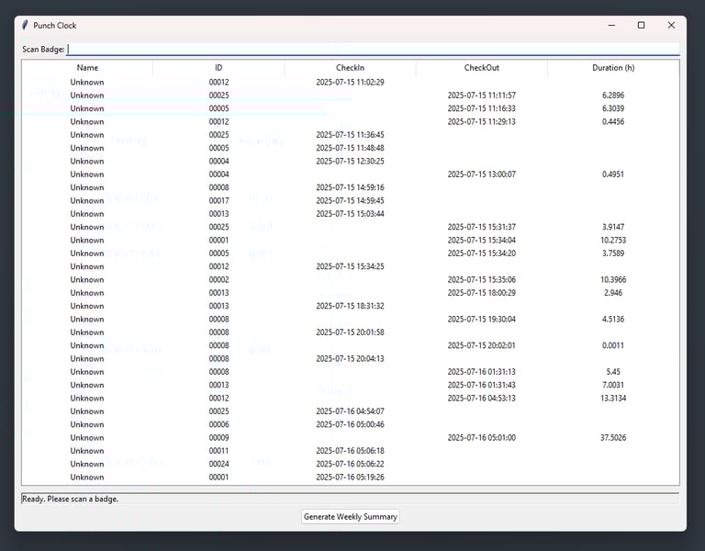Click duration value 3.7589
Screen dimensions: 705x551
click(613, 253)
